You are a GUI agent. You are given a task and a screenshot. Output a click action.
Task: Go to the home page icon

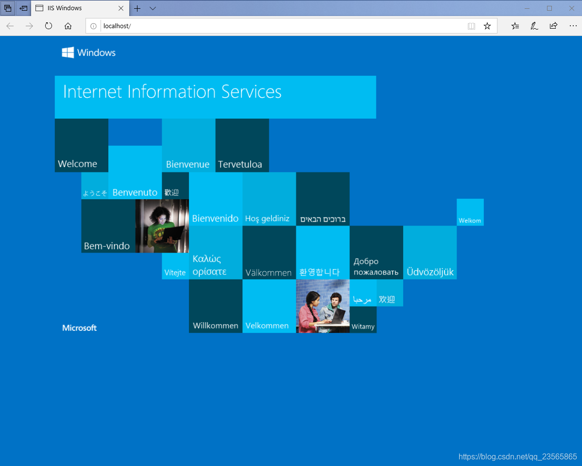click(68, 26)
